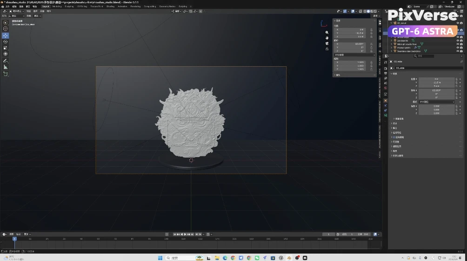Open the XYZ Euler dropdown in the sidebar

click(354, 55)
